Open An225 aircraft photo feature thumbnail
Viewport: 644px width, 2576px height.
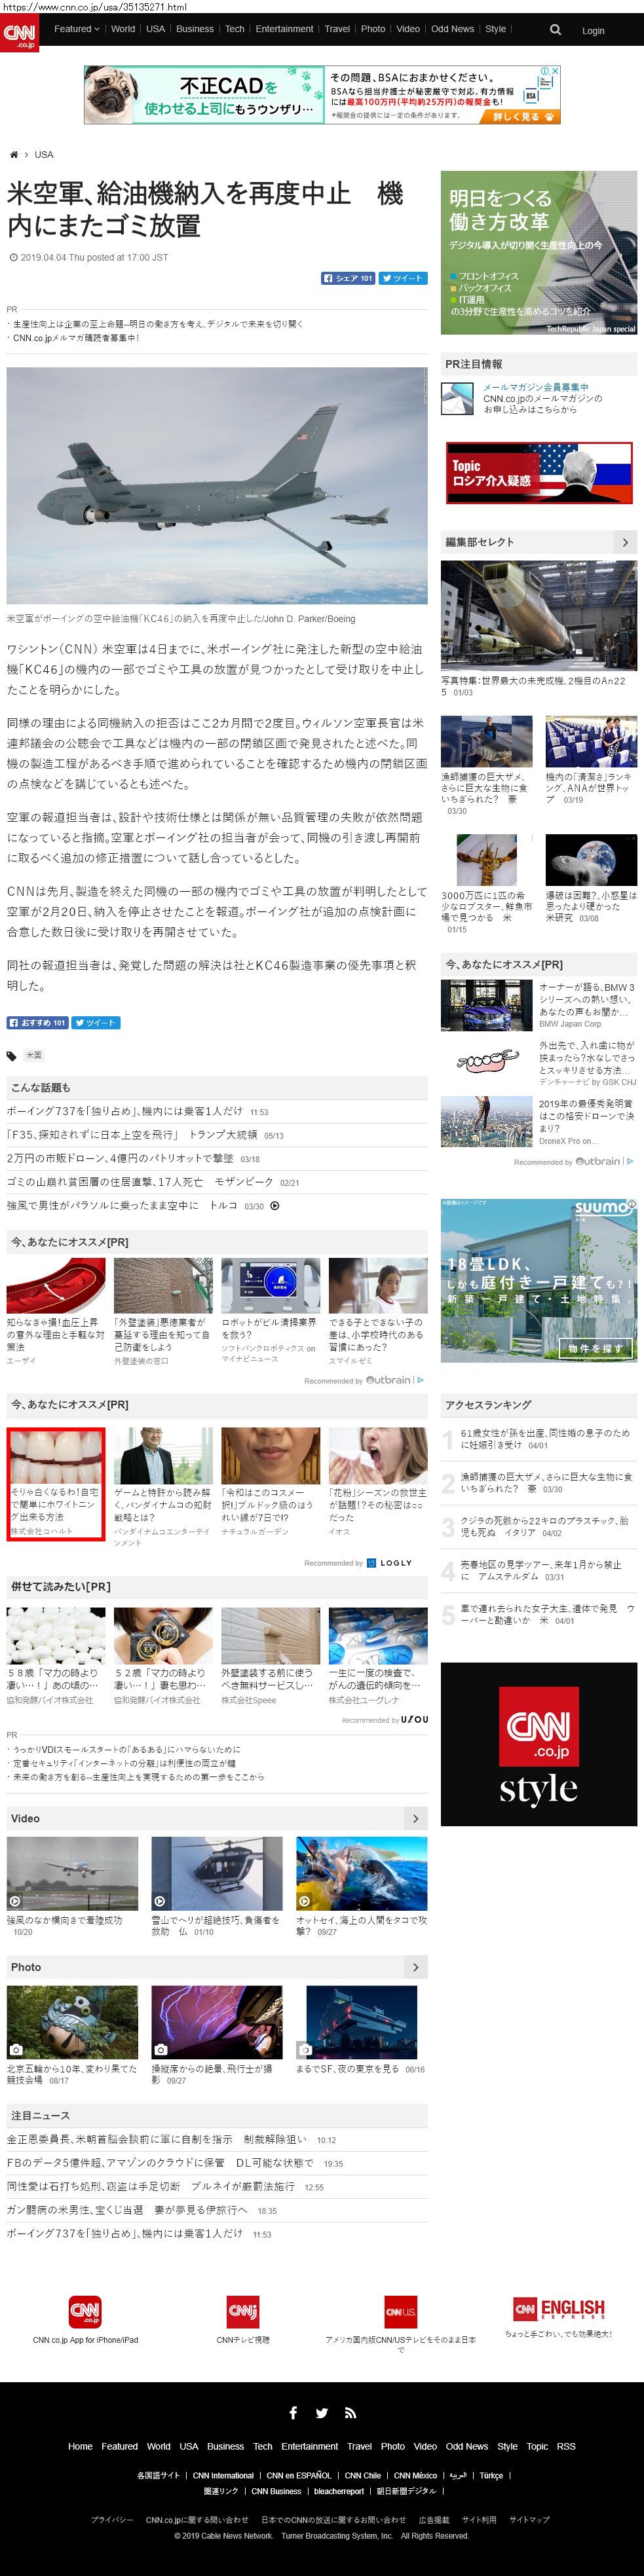tap(539, 615)
